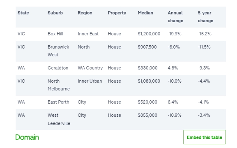
Task: Click the North Melbourne suburb cell
Action: tap(59, 85)
